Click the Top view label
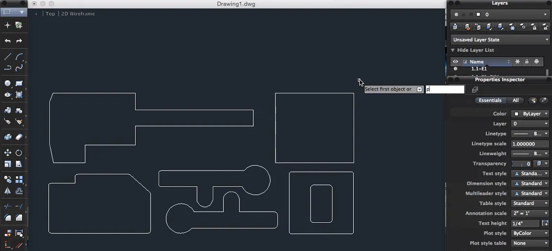Screen dimensions: 552x251 tap(50, 14)
